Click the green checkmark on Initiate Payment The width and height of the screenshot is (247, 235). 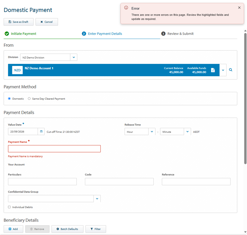pos(7,34)
